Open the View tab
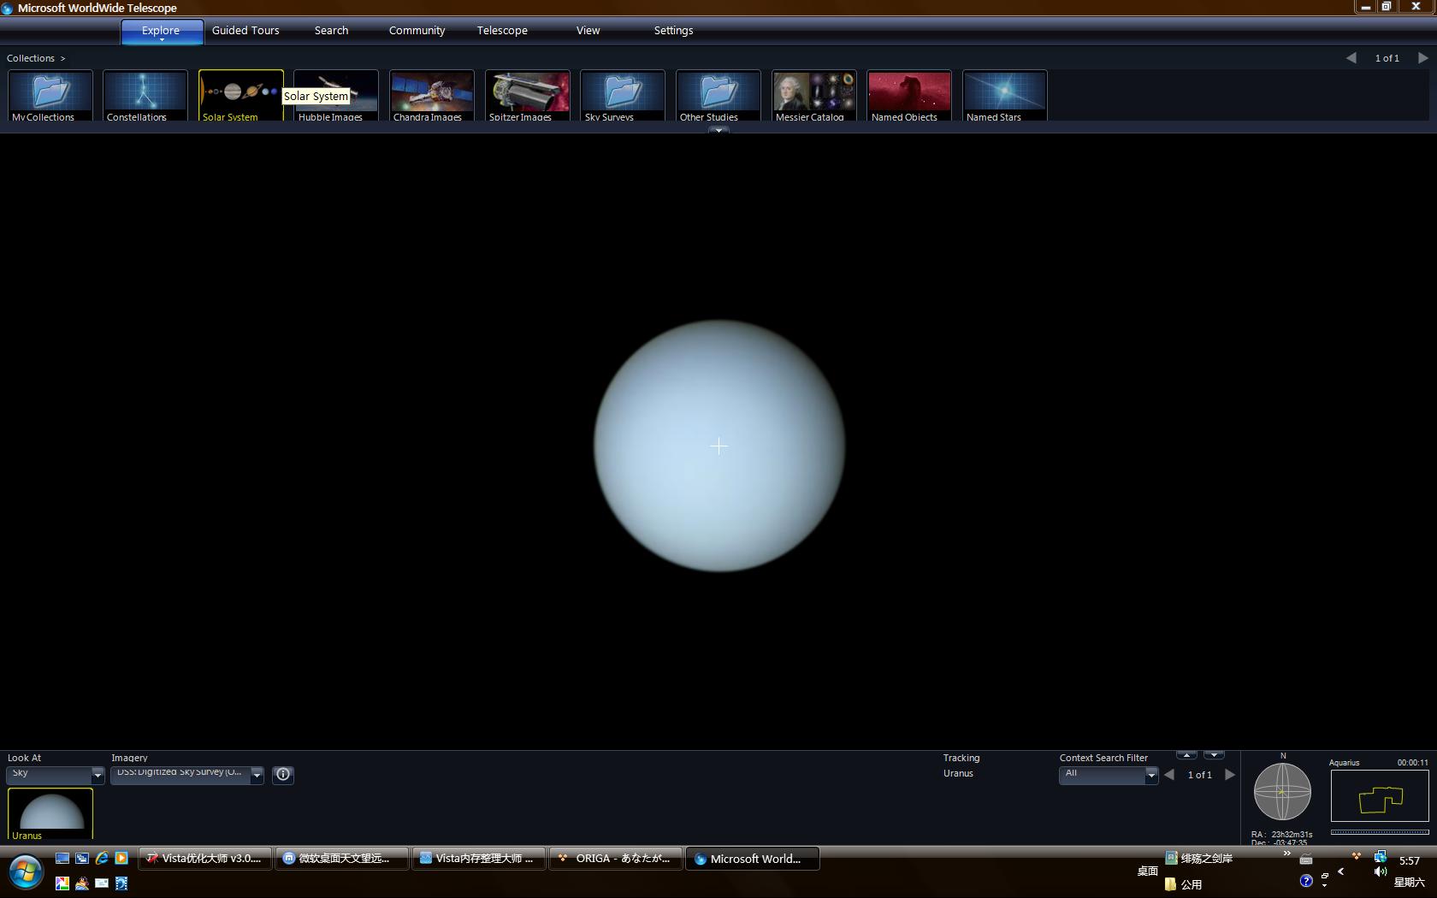The width and height of the screenshot is (1437, 898). tap(588, 30)
